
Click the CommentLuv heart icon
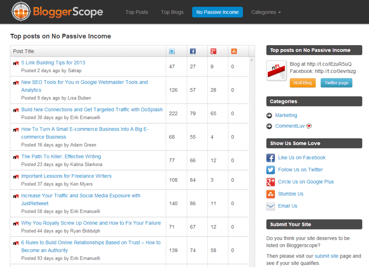click(309, 126)
